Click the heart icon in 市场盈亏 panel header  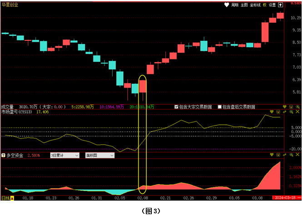(x=272, y=112)
